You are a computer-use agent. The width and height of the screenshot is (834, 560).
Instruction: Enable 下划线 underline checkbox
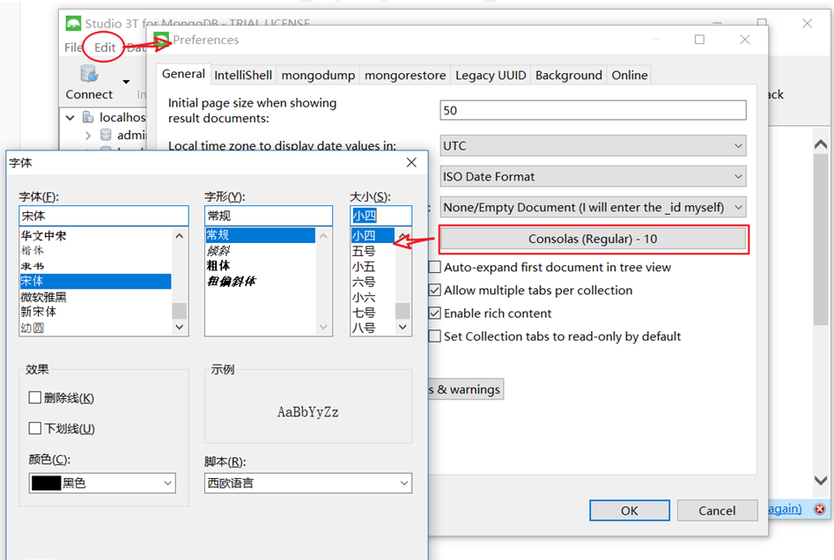tap(35, 428)
